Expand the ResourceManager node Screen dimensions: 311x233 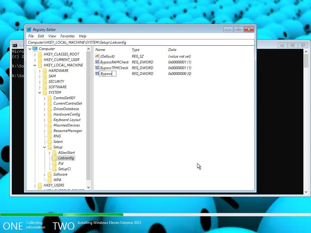[x=45, y=131]
